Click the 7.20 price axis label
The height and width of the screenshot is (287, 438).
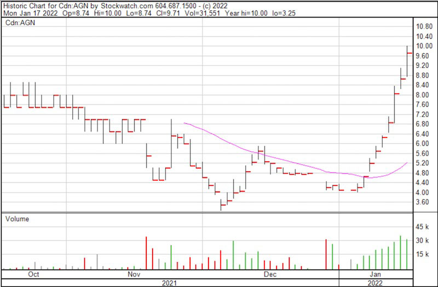422,114
